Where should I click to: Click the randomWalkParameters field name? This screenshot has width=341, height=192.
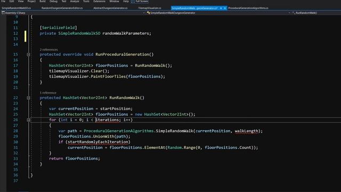126,33
